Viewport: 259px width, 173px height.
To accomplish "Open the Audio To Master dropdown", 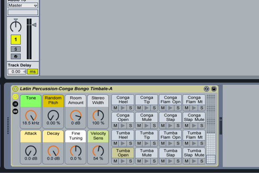I will pyautogui.click(x=22, y=5).
